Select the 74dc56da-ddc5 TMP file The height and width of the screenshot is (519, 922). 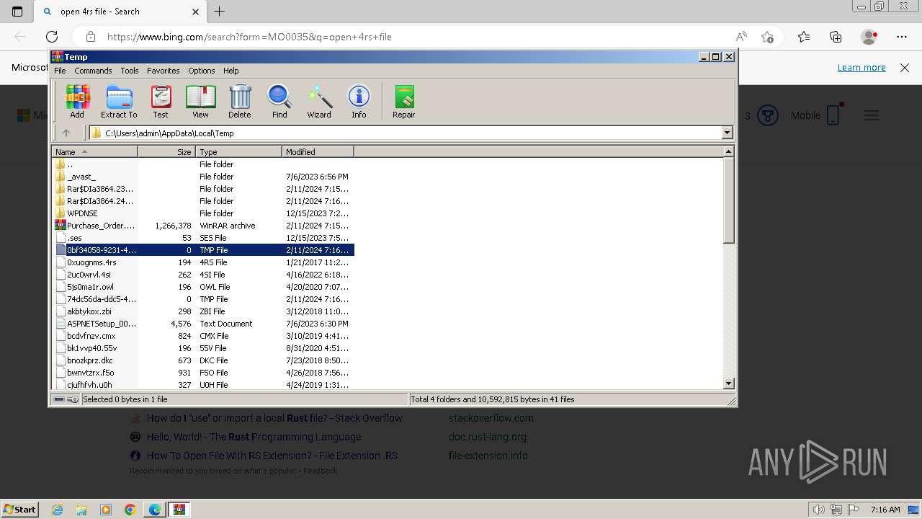(x=203, y=299)
